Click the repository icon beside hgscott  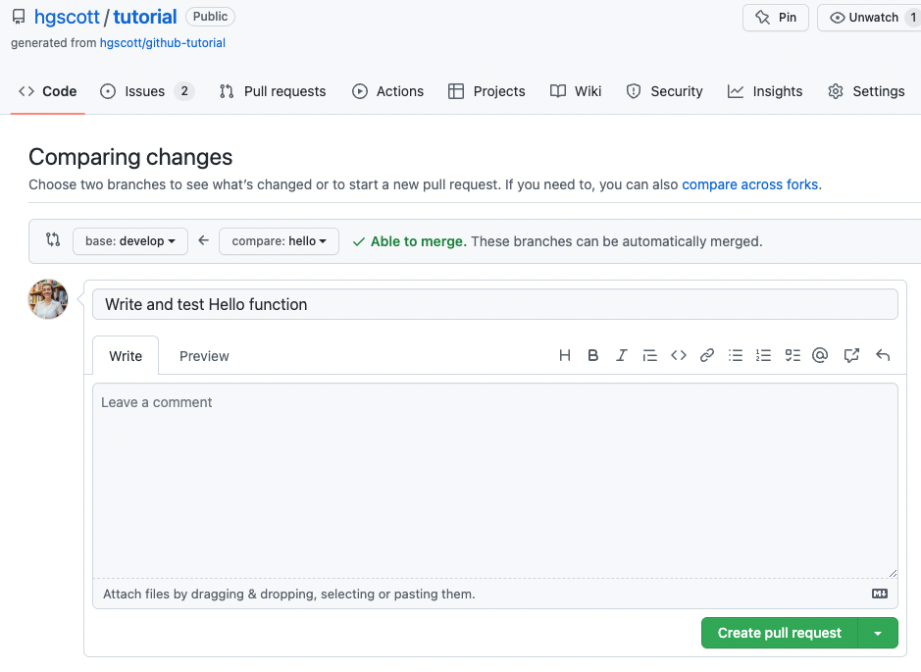19,17
